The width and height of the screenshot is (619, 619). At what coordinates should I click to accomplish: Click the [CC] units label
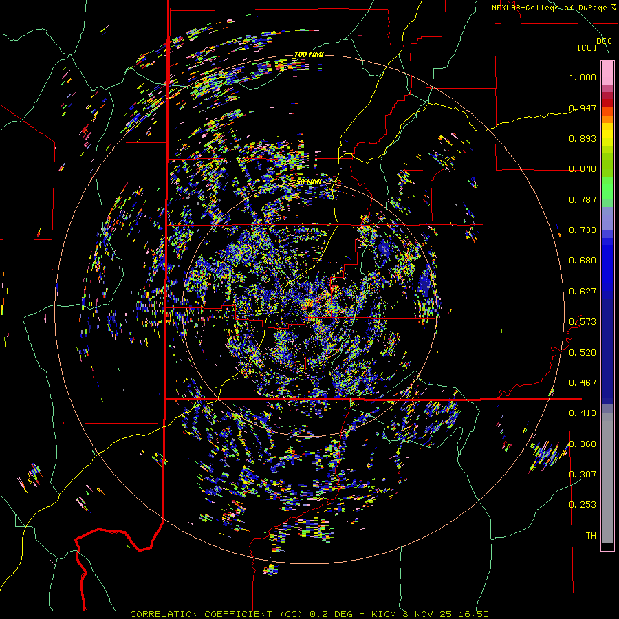click(x=587, y=47)
